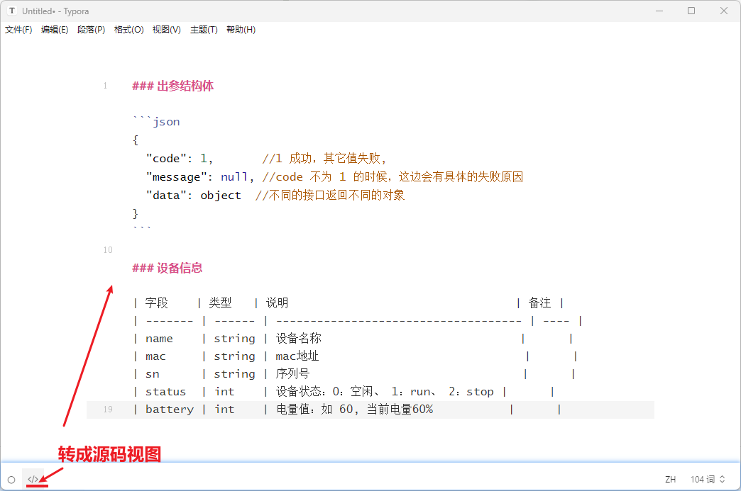The height and width of the screenshot is (491, 741).
Task: Click the heading ### 出参结构体
Action: click(x=173, y=86)
